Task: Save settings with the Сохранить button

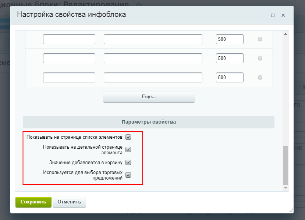Action: click(33, 202)
